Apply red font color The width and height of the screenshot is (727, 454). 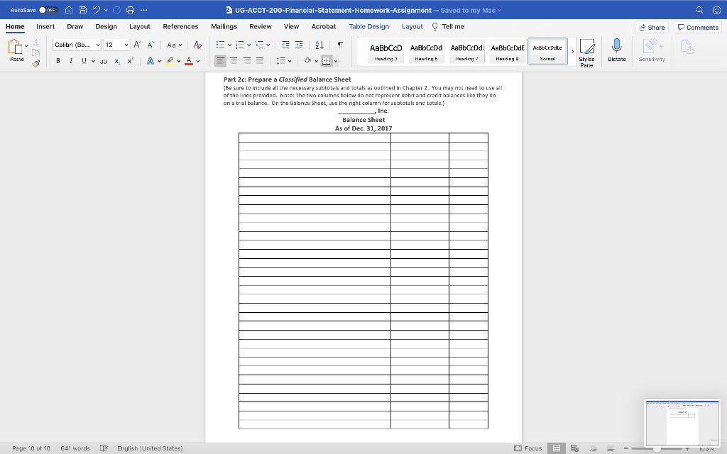click(x=189, y=61)
